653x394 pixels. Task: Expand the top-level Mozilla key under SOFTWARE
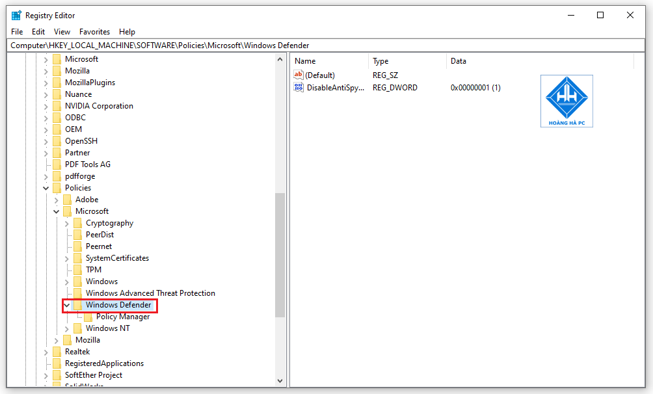46,72
